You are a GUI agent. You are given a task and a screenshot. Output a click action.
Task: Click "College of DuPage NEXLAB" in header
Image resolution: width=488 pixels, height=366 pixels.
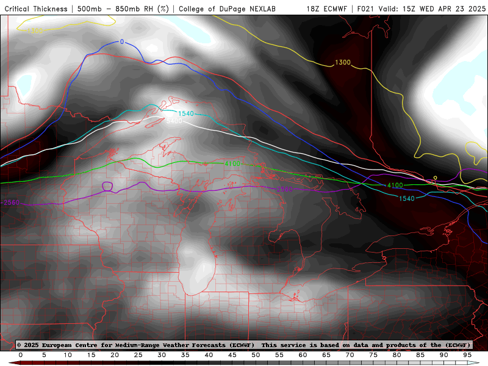[x=227, y=9]
